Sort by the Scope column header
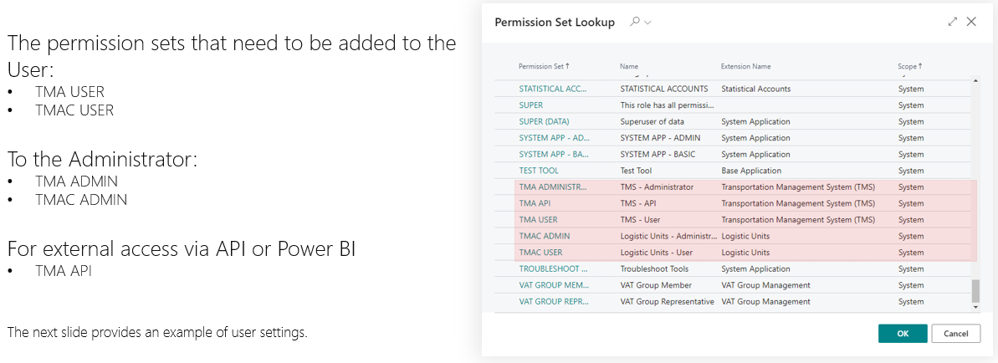Image resolution: width=998 pixels, height=363 pixels. click(x=910, y=66)
